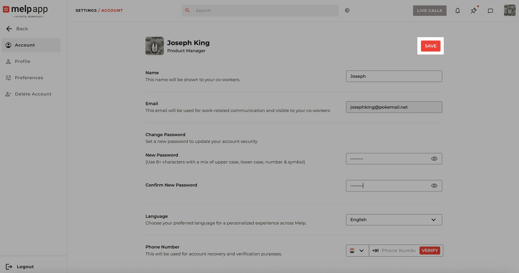
Task: Open the Language dropdown showing English
Action: pos(394,220)
